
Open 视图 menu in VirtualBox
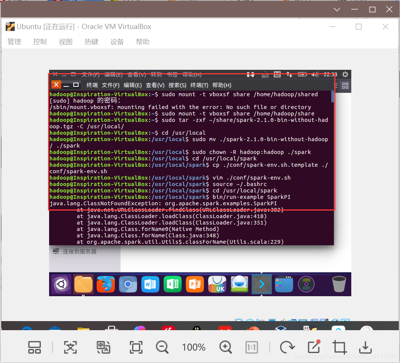coord(66,42)
